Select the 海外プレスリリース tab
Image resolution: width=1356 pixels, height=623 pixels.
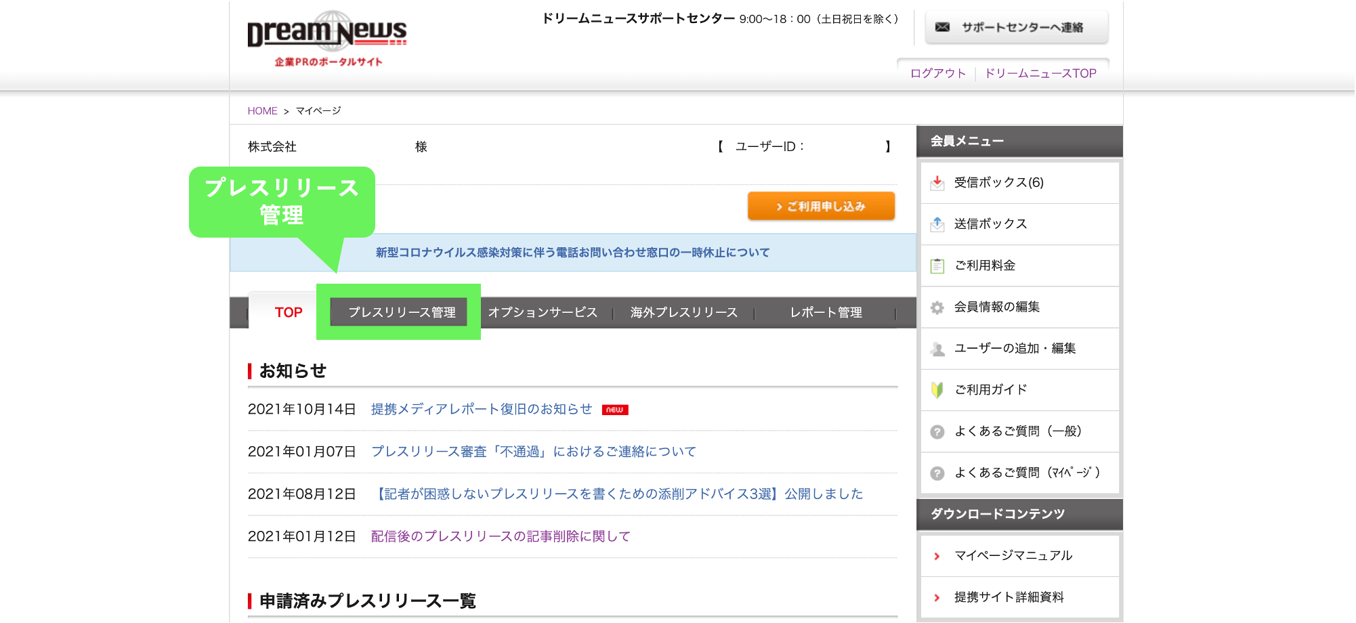coord(683,312)
